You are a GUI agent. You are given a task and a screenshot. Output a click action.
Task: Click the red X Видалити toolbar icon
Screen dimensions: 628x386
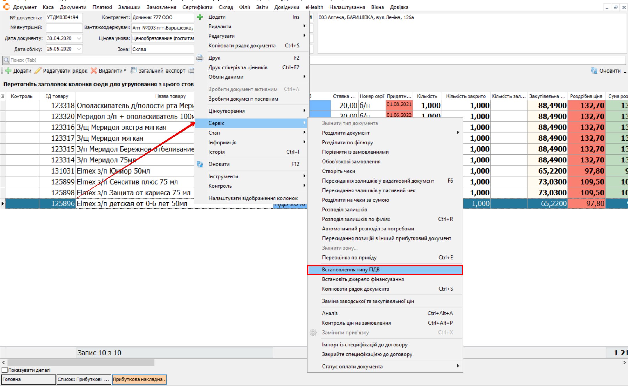click(94, 71)
